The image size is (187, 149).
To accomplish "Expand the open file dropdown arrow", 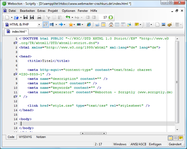I will point(21,18).
